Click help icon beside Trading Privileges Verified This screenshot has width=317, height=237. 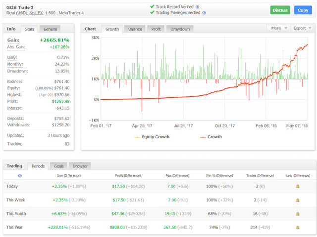click(204, 13)
